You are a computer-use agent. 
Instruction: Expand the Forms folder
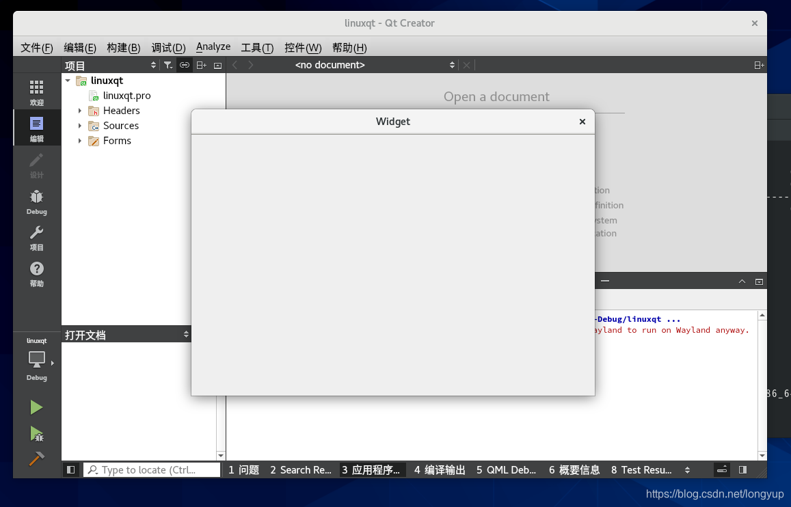pos(80,141)
